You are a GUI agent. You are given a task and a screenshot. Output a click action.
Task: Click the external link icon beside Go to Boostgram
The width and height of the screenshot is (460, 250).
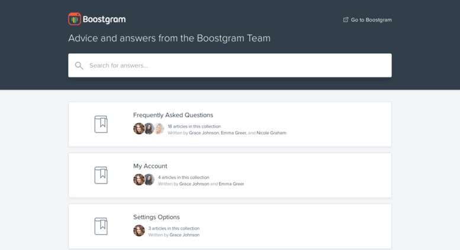click(x=346, y=20)
